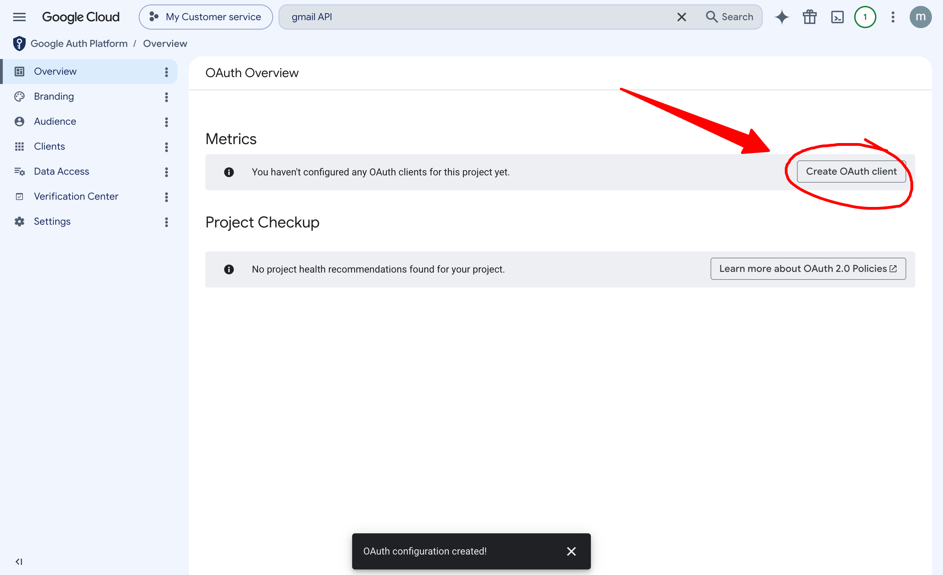Screen dimensions: 943x575
Task: Open the Data Access row's three-dot menu
Action: (x=167, y=172)
